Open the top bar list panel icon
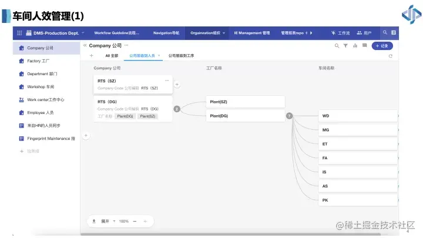This screenshot has height=238, width=423. [394, 33]
